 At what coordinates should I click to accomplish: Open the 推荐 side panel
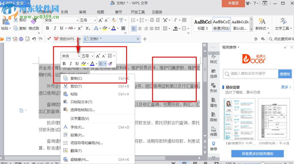tap(213, 146)
